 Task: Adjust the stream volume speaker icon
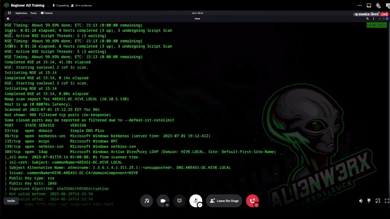pos(361,201)
